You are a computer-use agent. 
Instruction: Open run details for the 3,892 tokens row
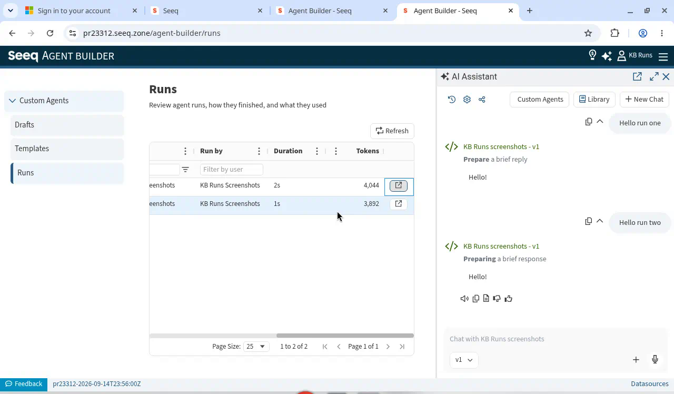point(399,204)
